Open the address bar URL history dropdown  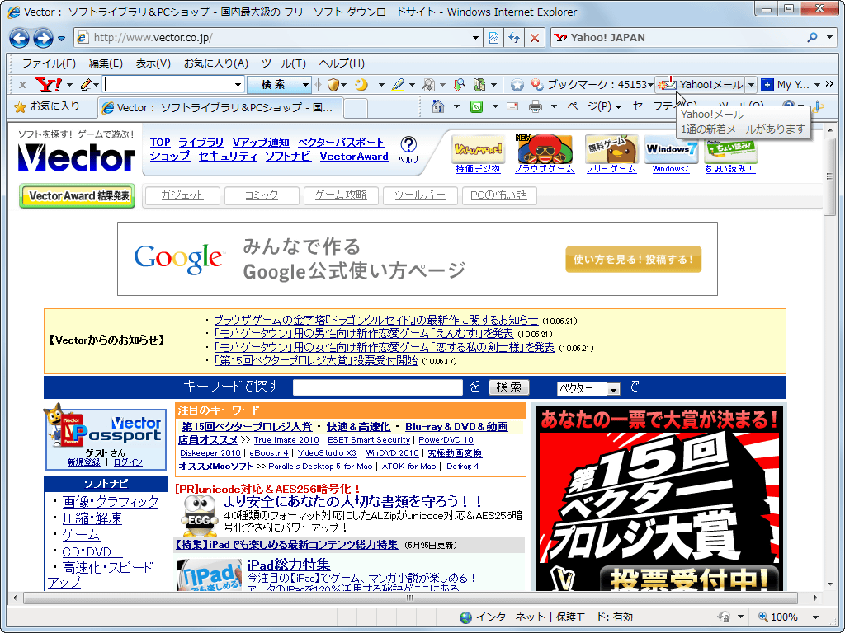475,38
